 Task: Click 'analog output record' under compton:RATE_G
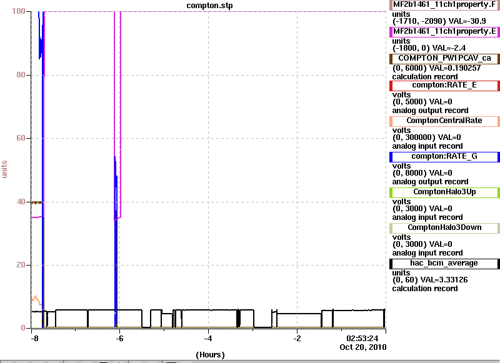click(430, 182)
